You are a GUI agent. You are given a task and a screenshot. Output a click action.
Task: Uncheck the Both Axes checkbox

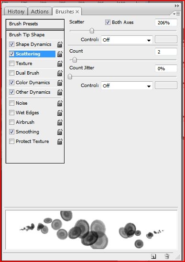click(108, 22)
